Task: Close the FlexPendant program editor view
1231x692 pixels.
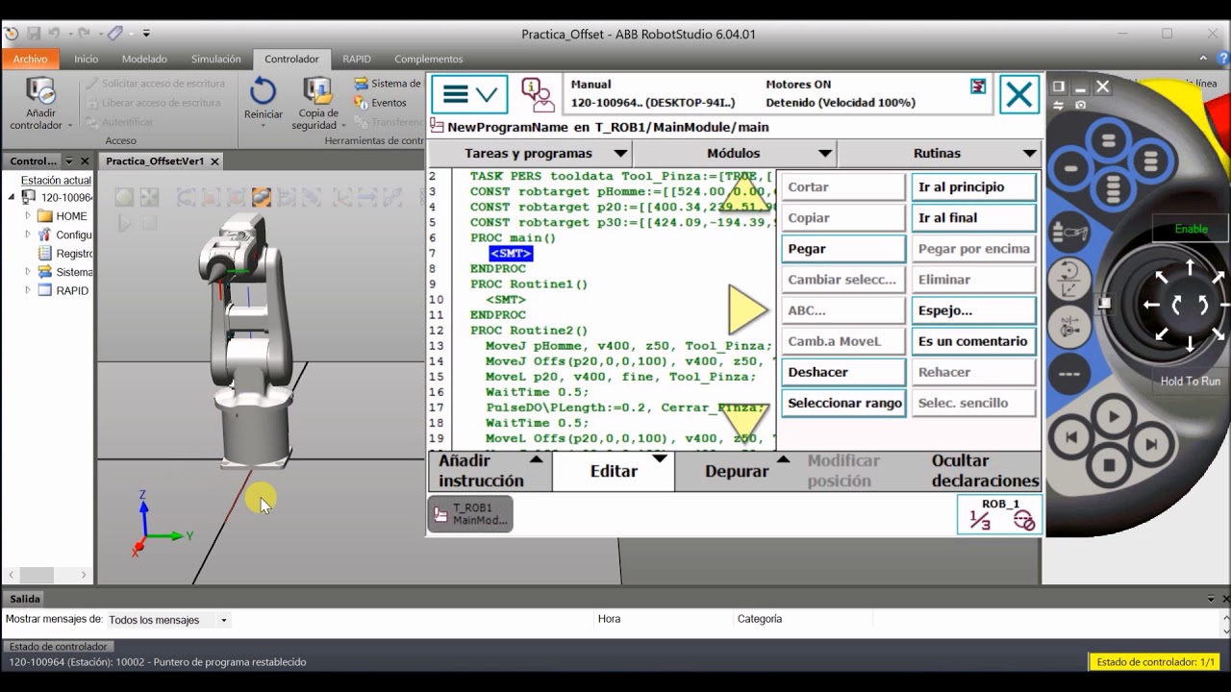Action: coord(1018,95)
